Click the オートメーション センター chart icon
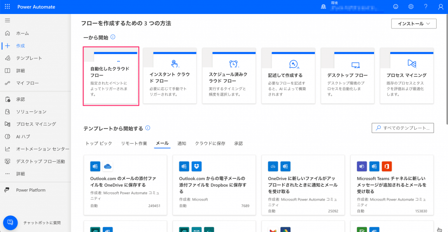Viewport: 448px width, 232px height. click(7, 149)
